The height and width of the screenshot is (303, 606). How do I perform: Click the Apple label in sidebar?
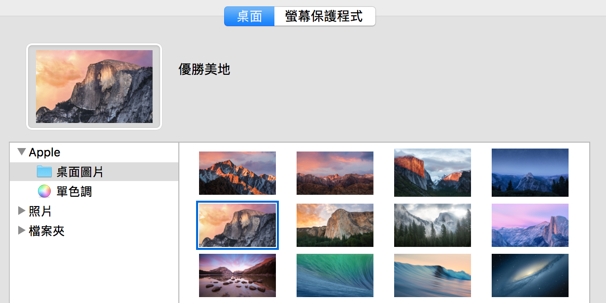click(44, 152)
